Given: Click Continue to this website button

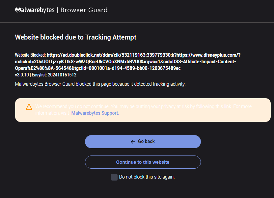Looking at the screenshot, I should tap(143, 162).
